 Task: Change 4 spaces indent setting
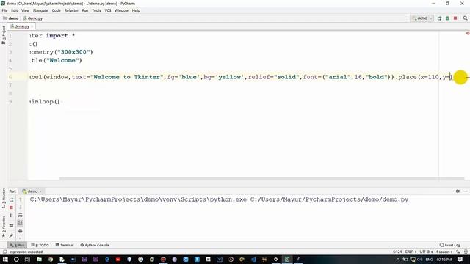(x=444, y=252)
